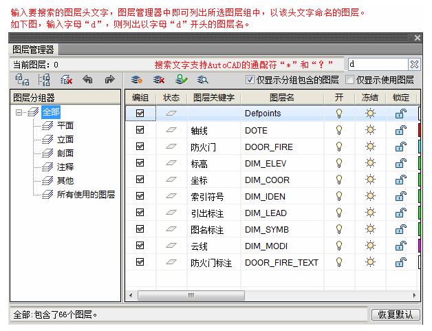Sort by 编组 column header

[140, 98]
